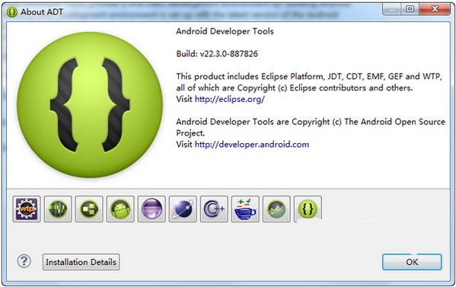Click the WTP gear plugin icon

pyautogui.click(x=27, y=209)
